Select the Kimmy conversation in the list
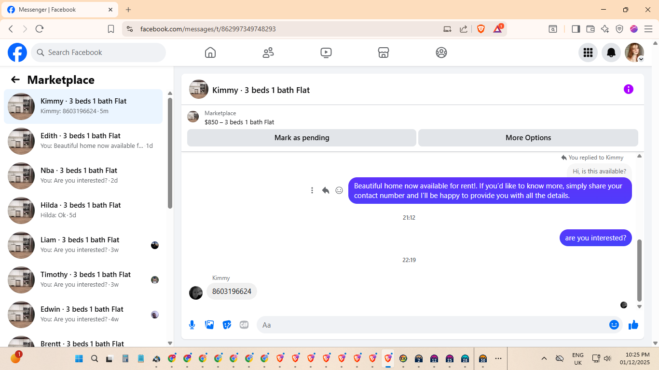The image size is (659, 370). point(83,106)
